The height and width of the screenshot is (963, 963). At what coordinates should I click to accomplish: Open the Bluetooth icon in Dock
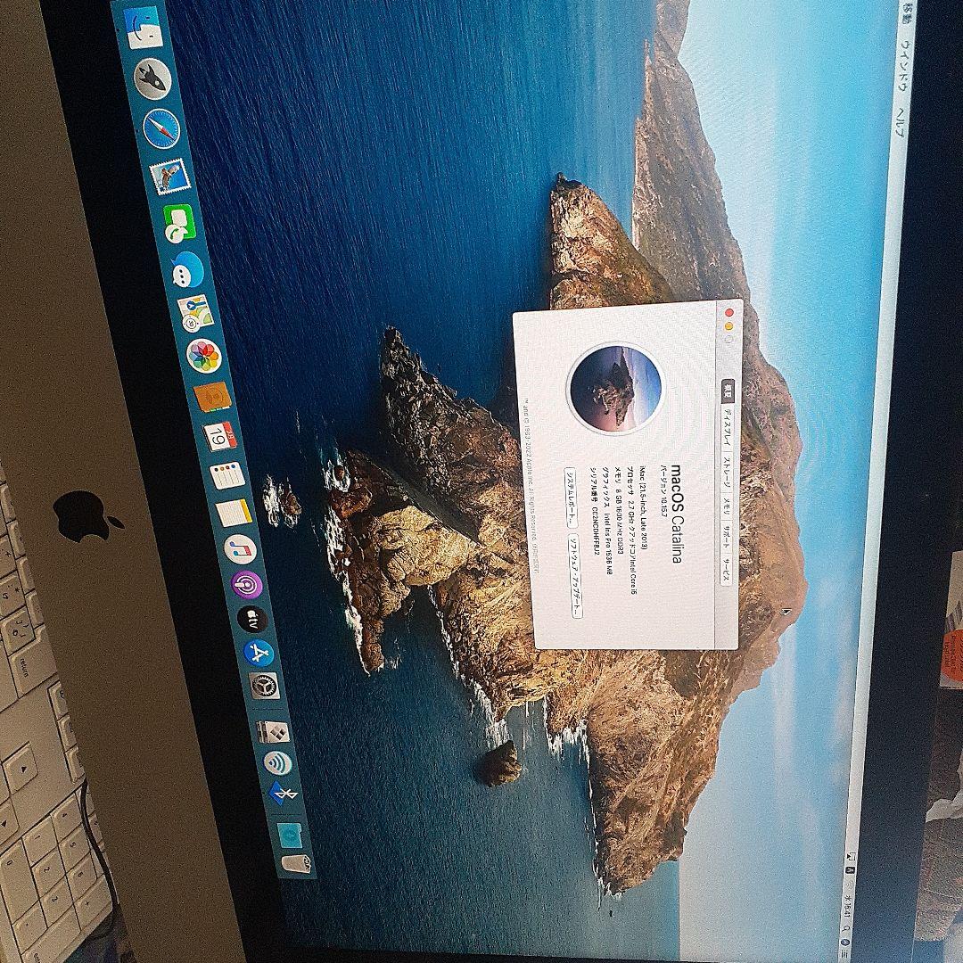pyautogui.click(x=284, y=794)
